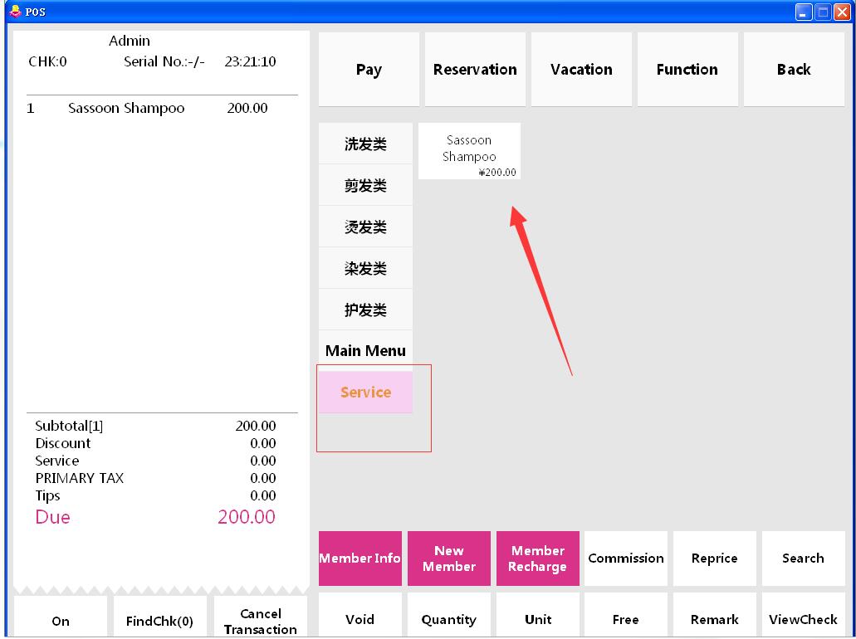The height and width of the screenshot is (639, 856).
Task: Open the Search function
Action: pos(803,559)
